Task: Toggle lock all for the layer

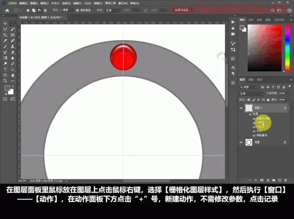Action: [268, 100]
